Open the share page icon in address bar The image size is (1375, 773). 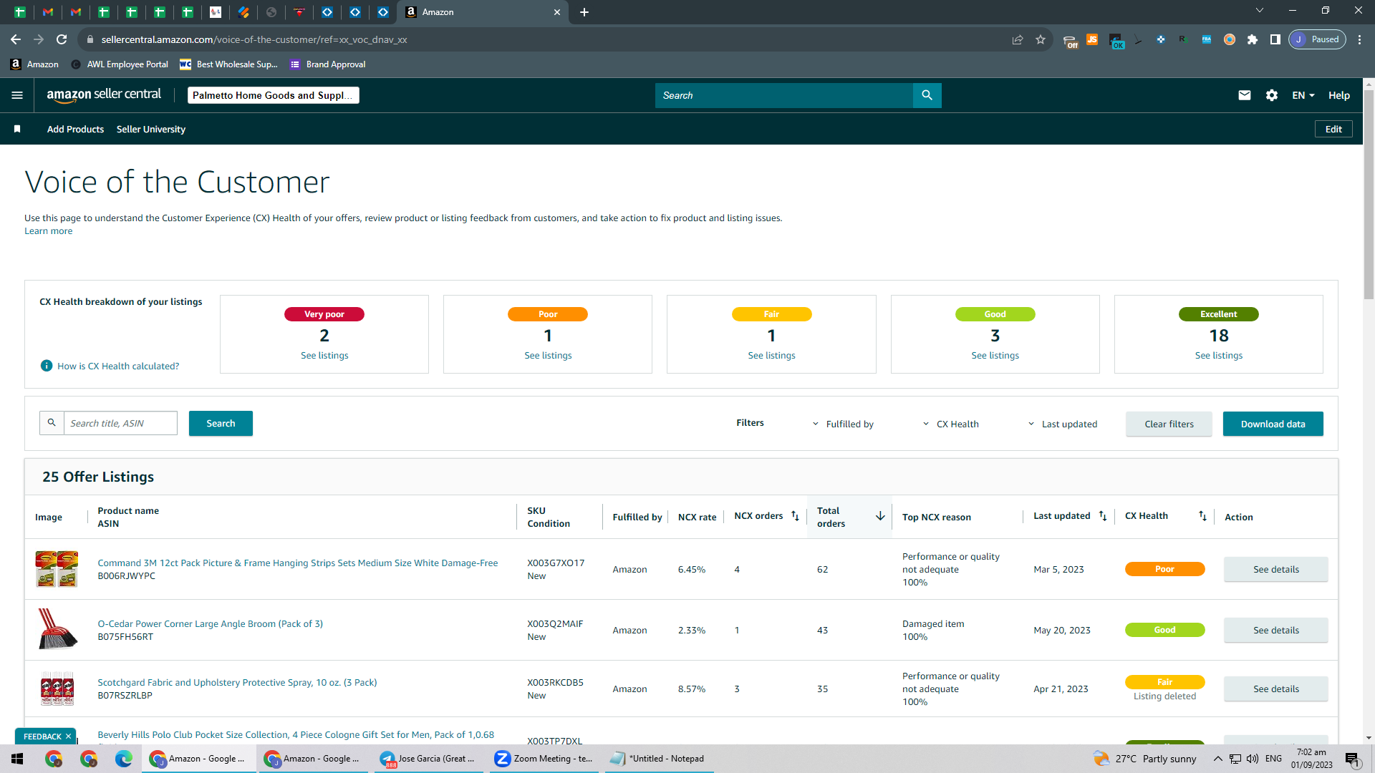[x=1018, y=39]
